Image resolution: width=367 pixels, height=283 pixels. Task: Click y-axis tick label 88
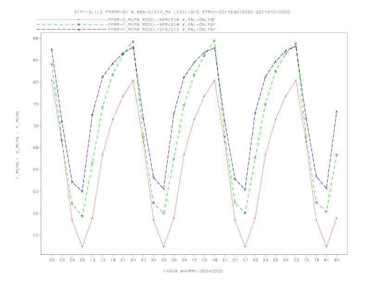click(35, 38)
